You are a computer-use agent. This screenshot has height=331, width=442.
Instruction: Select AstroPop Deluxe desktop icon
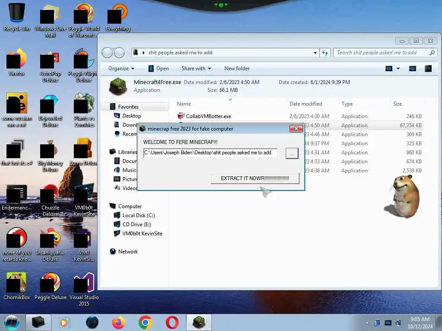[50, 66]
